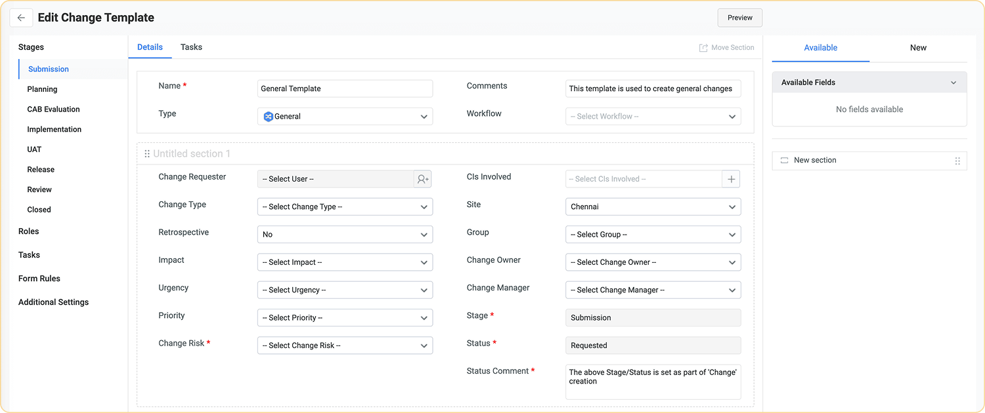This screenshot has height=413, width=985.
Task: Switch to the New fields tab
Action: point(918,47)
